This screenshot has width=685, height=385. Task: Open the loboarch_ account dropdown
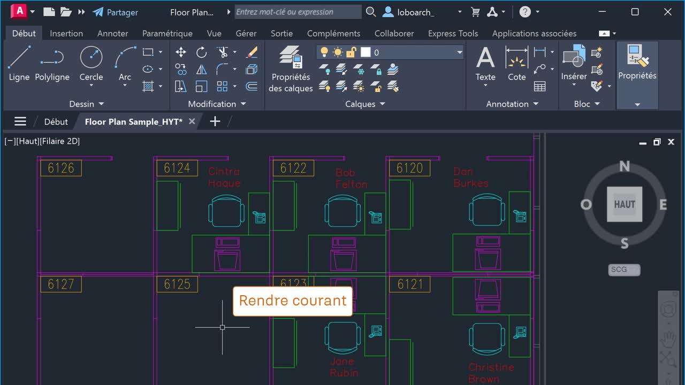(x=459, y=12)
